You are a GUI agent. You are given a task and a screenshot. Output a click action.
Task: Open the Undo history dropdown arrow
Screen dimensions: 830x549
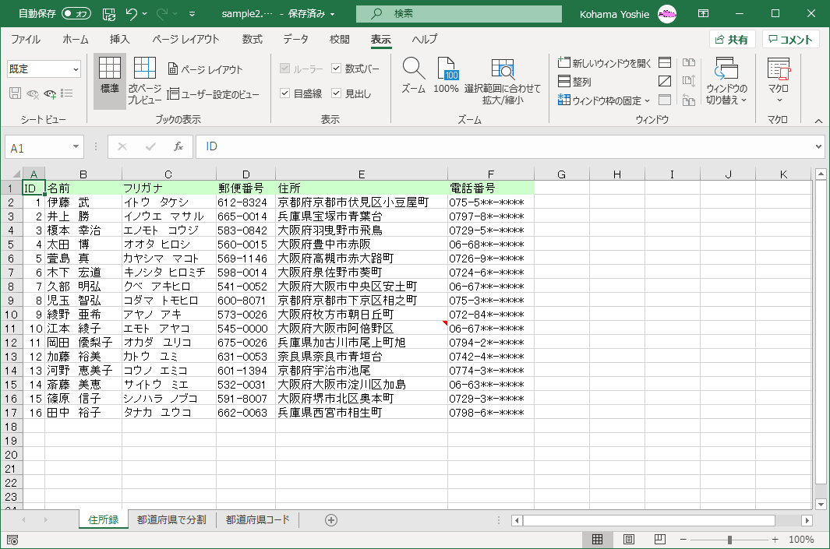tap(145, 14)
